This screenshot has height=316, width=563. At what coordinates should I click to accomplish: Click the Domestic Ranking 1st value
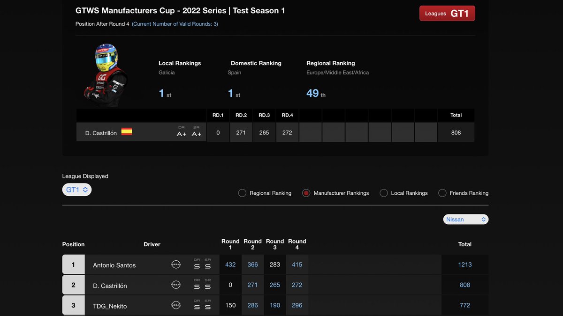(x=234, y=93)
